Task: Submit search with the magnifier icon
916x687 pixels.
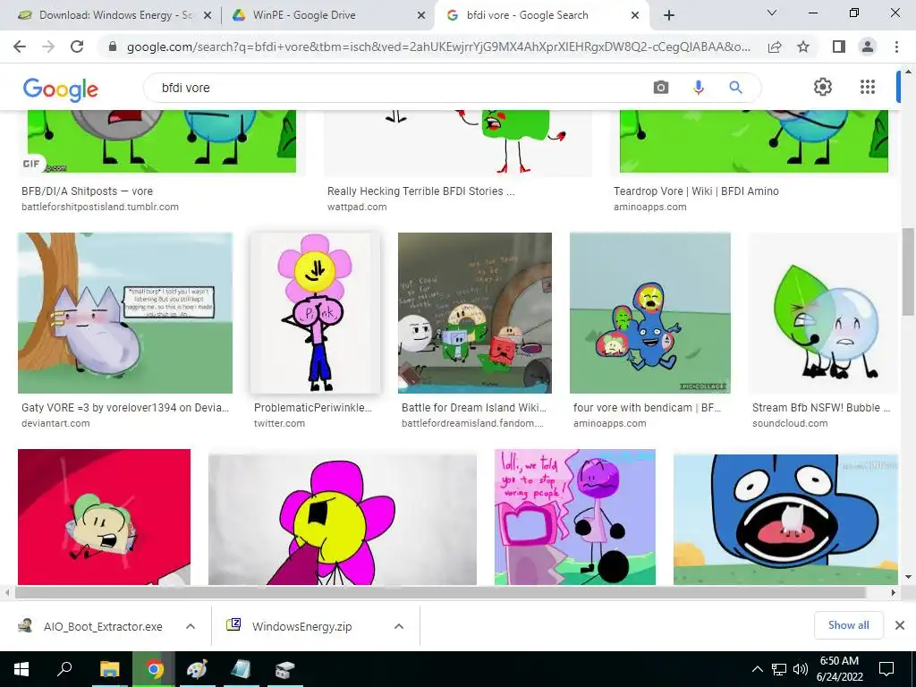Action: [735, 88]
